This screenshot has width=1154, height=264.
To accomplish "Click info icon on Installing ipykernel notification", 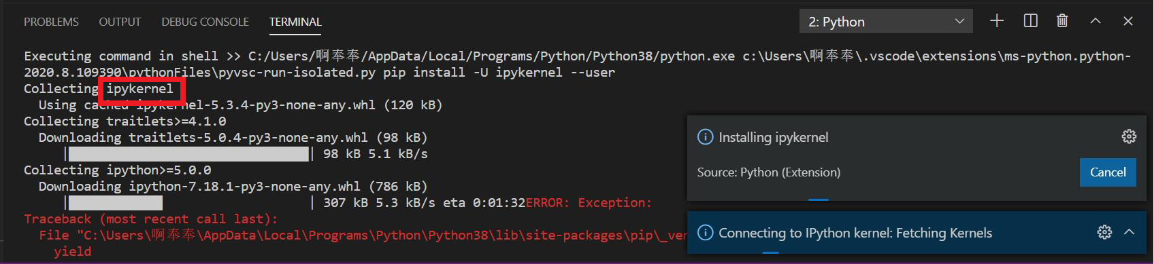I will point(706,137).
